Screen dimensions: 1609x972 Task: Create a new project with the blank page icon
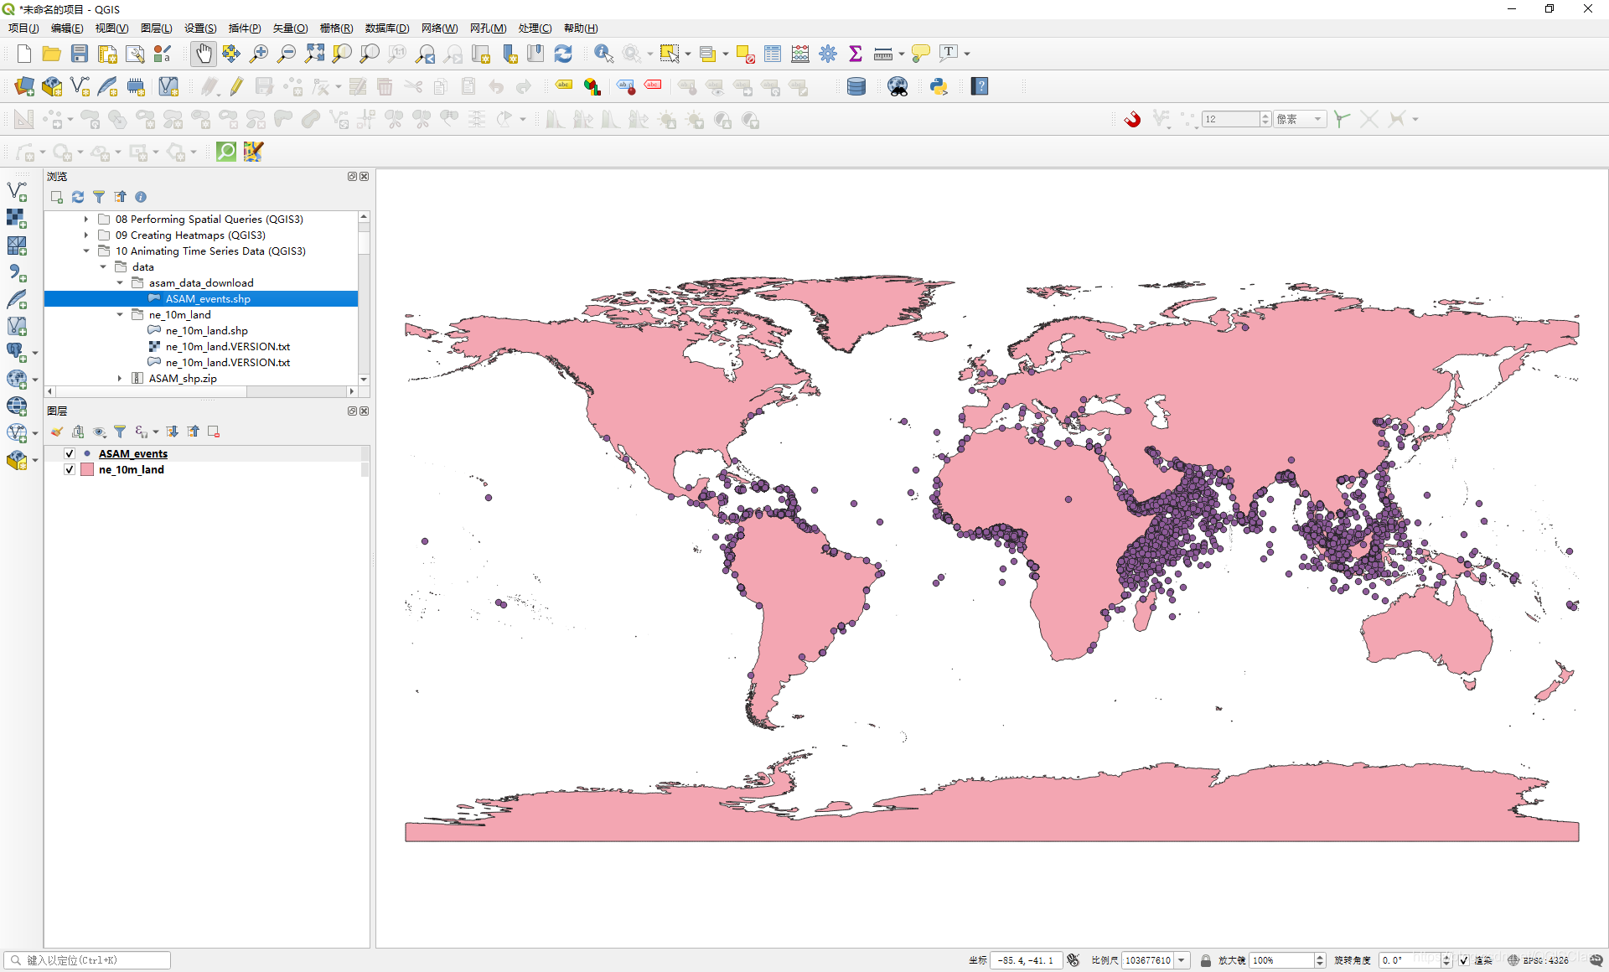pos(24,54)
